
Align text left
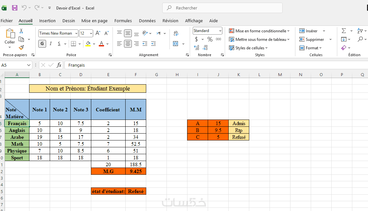point(119,44)
